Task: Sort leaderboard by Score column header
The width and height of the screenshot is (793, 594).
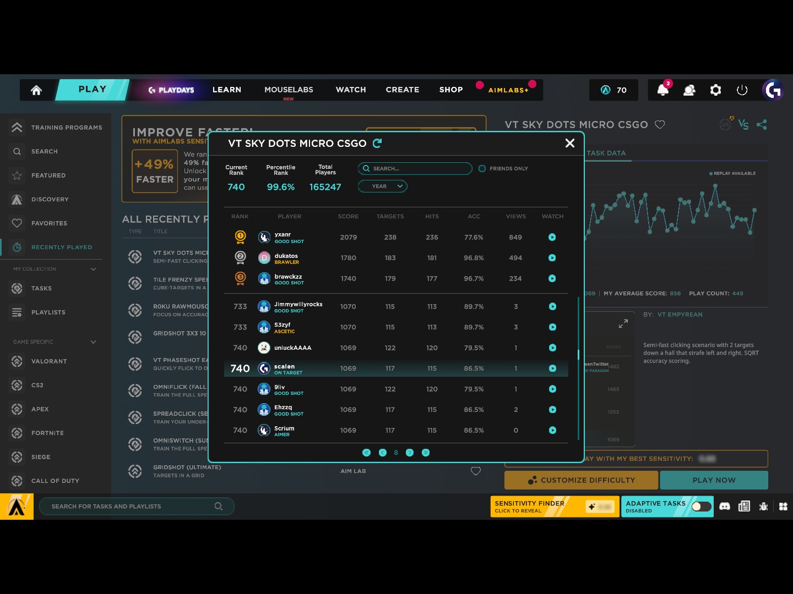Action: pyautogui.click(x=348, y=217)
